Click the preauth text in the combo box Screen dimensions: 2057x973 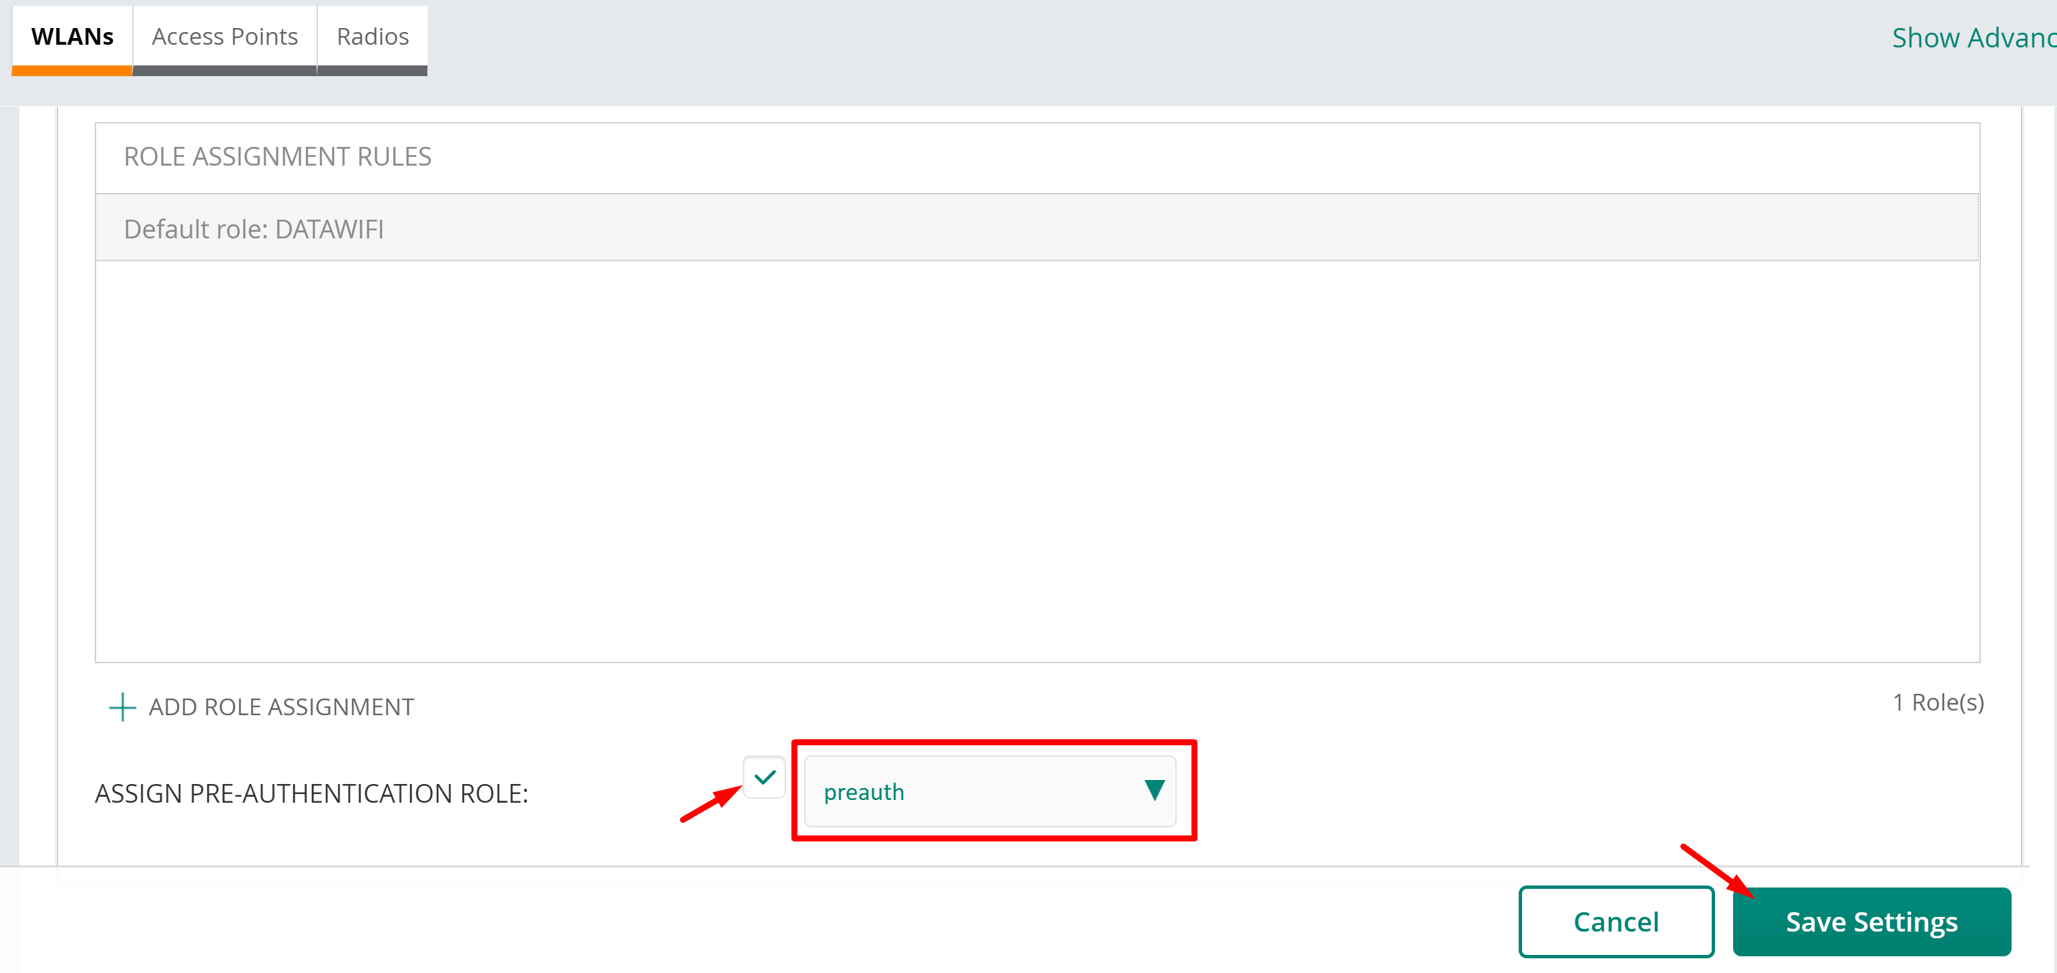pos(864,792)
